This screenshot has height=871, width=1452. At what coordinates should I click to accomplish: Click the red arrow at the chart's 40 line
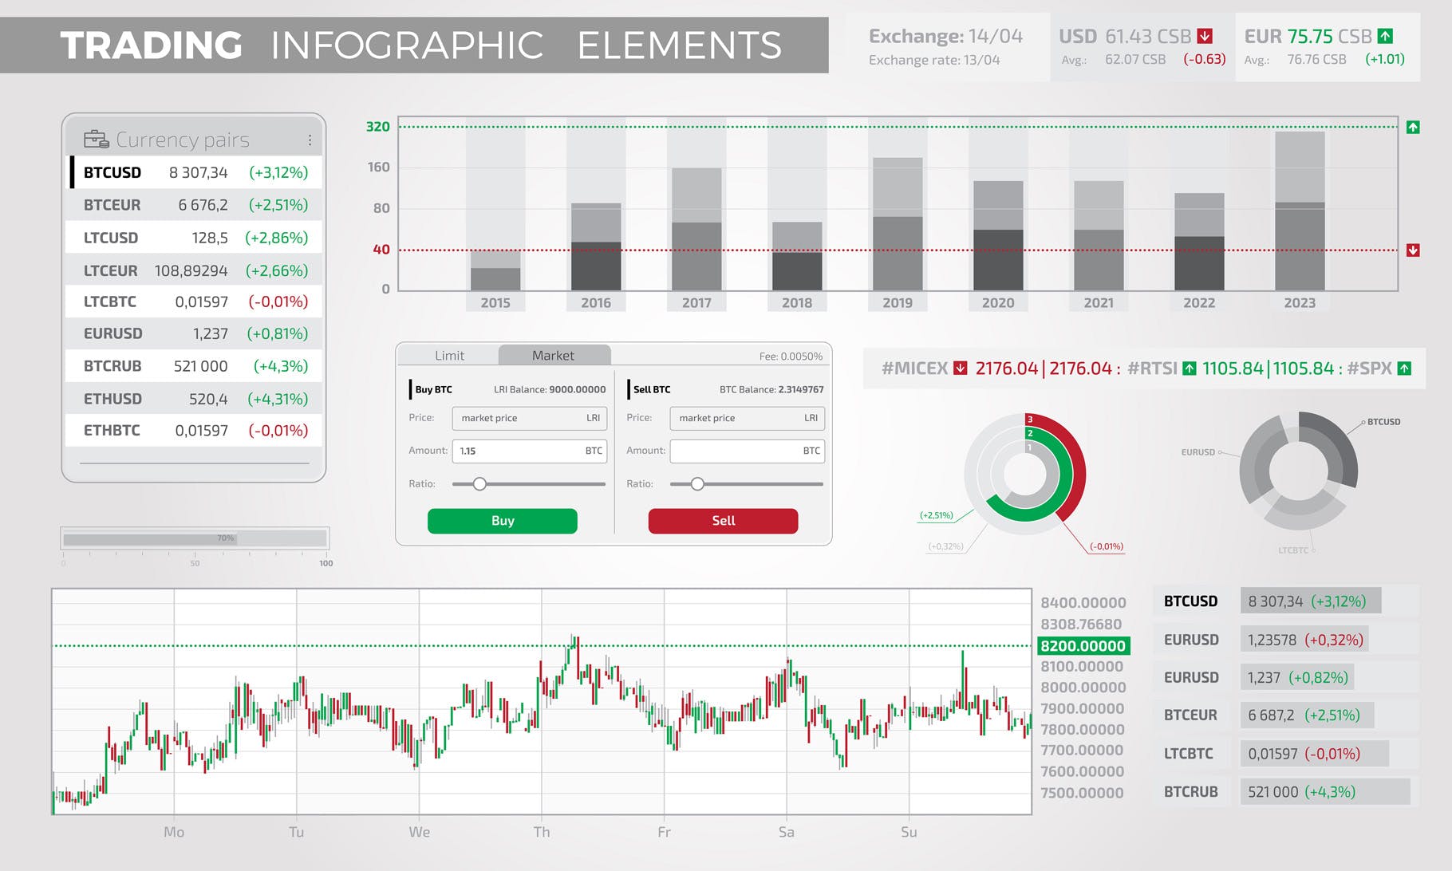coord(1413,250)
